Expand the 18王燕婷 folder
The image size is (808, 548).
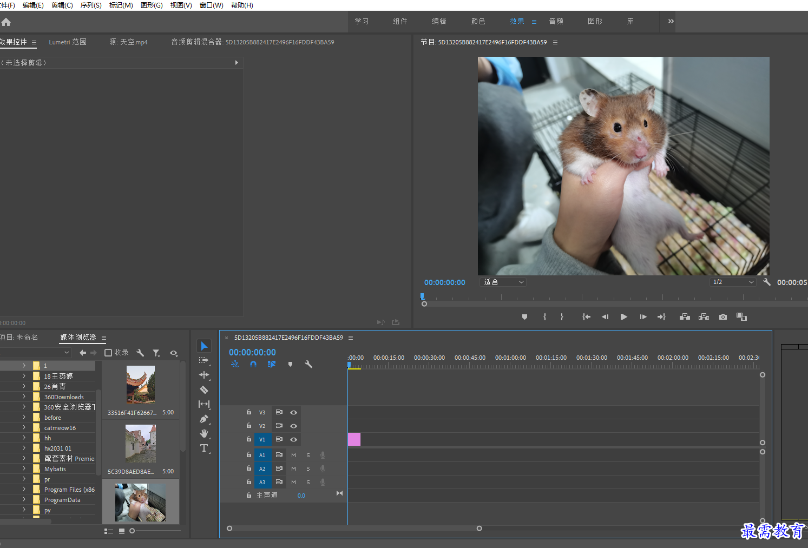[24, 376]
